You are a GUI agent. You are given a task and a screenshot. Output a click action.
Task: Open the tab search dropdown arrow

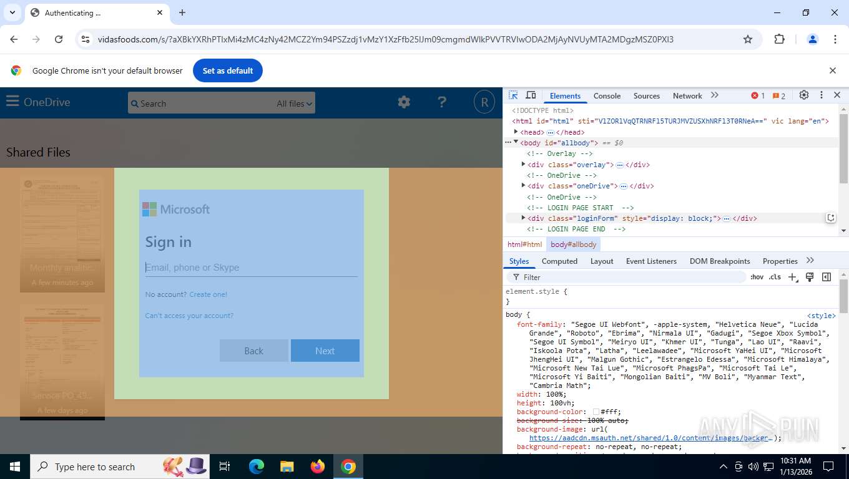tap(12, 12)
